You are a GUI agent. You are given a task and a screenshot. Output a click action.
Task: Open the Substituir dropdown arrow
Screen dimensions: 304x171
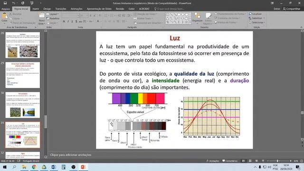pos(264,18)
